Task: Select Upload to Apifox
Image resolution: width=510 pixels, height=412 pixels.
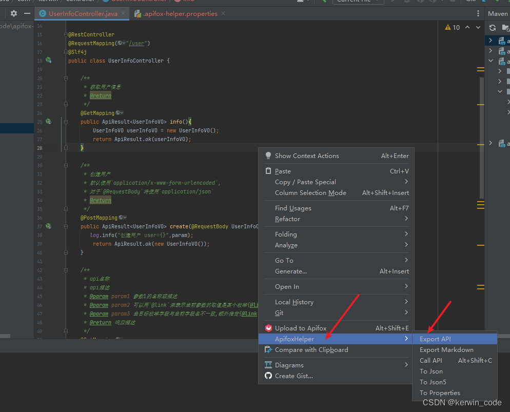Action: 336,328
